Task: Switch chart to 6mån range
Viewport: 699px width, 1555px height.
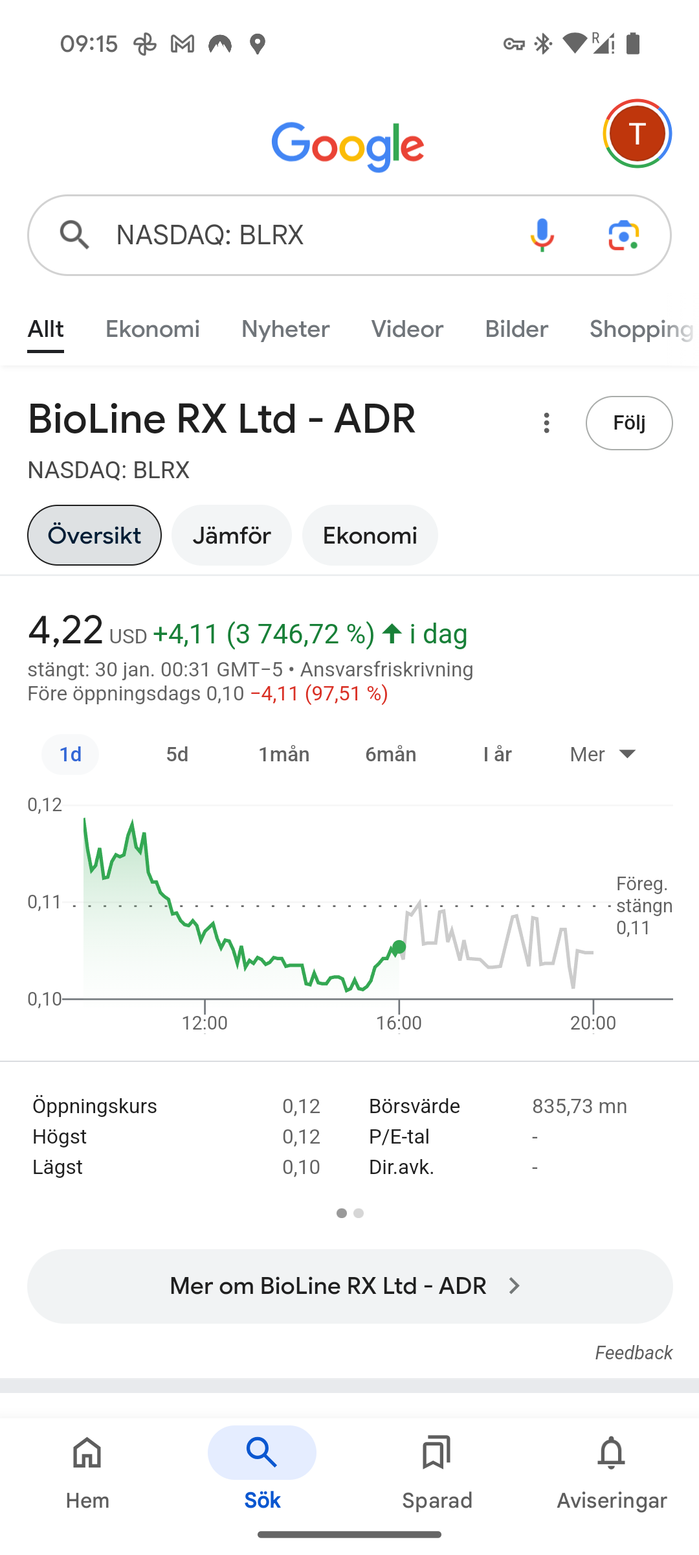Action: (x=390, y=754)
